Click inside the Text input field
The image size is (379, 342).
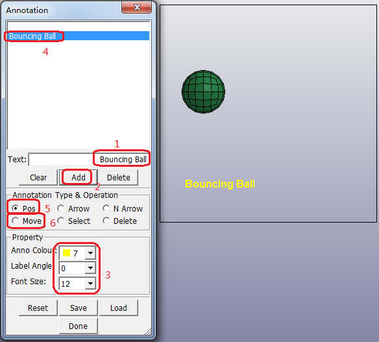[88, 159]
